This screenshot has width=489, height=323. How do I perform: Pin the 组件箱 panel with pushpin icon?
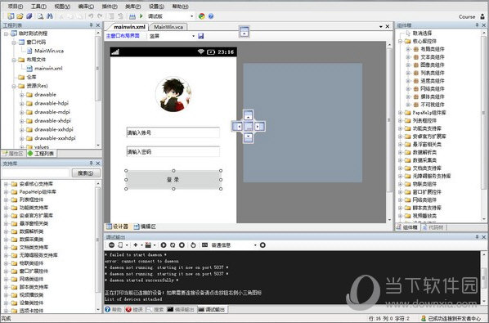pos(477,25)
